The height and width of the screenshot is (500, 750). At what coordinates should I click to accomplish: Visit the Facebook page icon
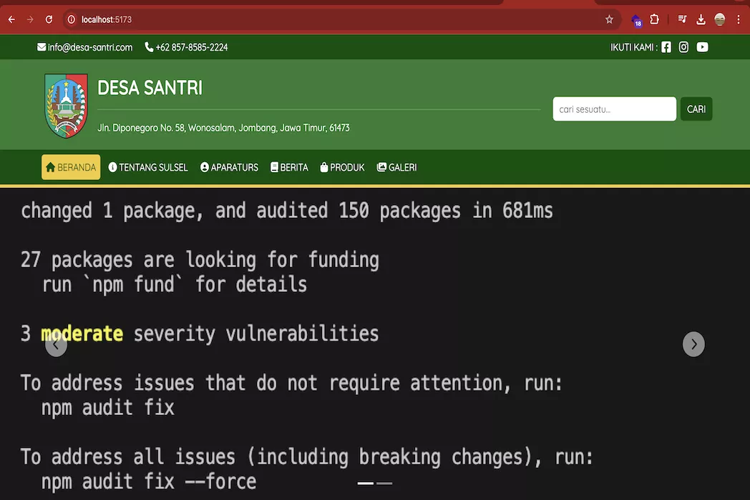coord(666,47)
